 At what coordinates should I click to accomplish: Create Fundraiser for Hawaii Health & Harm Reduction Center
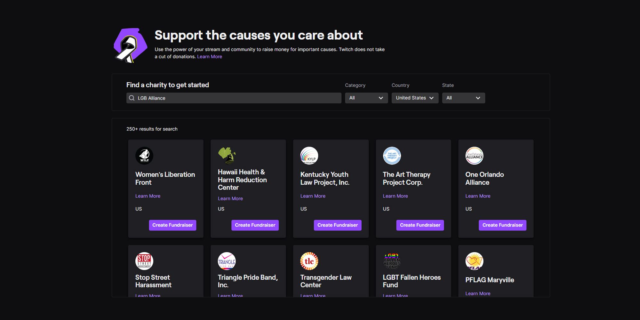click(x=255, y=225)
